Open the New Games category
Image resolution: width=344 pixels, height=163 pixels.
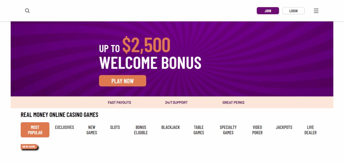point(92,130)
